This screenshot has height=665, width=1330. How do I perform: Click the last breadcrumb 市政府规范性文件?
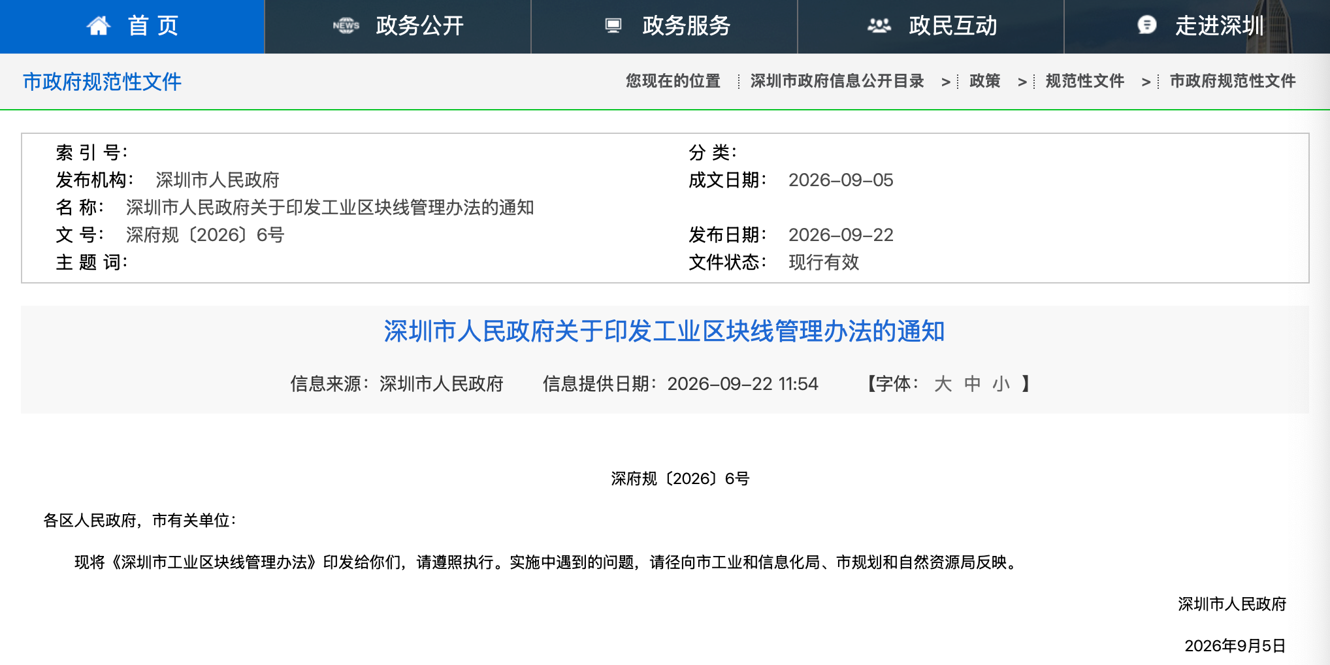[1232, 81]
